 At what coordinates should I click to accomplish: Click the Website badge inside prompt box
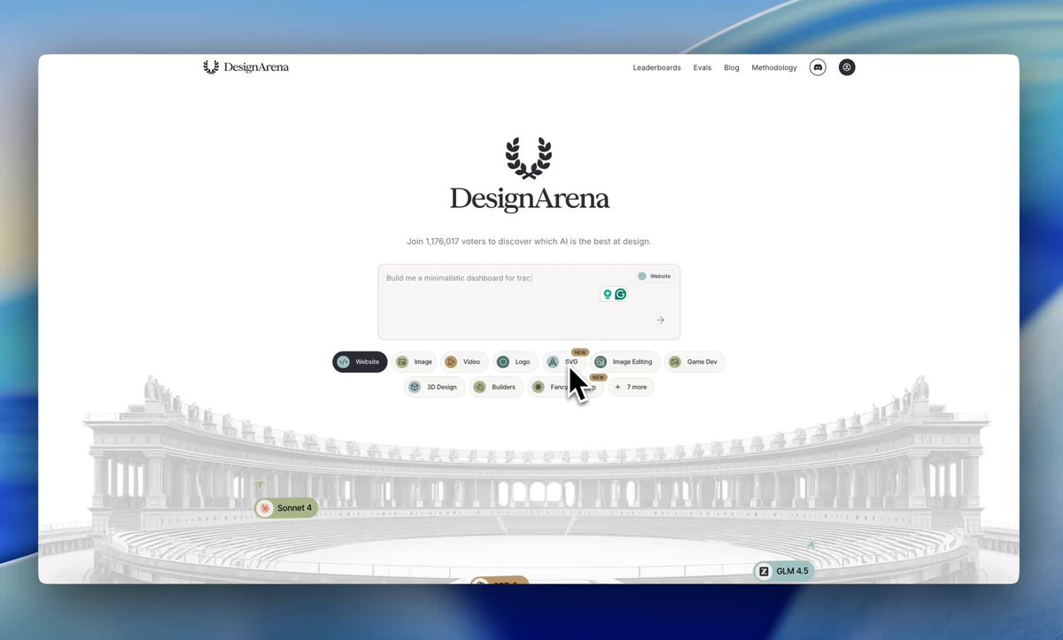pyautogui.click(x=655, y=276)
